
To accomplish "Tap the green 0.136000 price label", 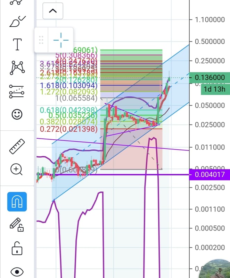I will pyautogui.click(x=210, y=78).
